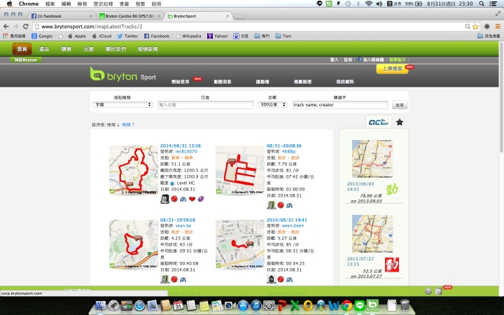The height and width of the screenshot is (315, 504).
Task: Open track titled 08/31-20:08:36
Action: point(284,146)
